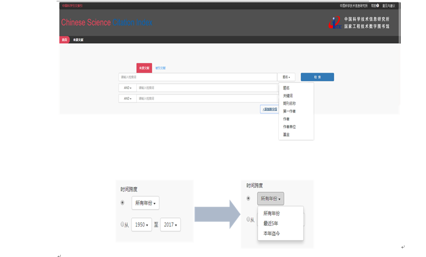Open the 2017 end-year dropdown

point(170,225)
